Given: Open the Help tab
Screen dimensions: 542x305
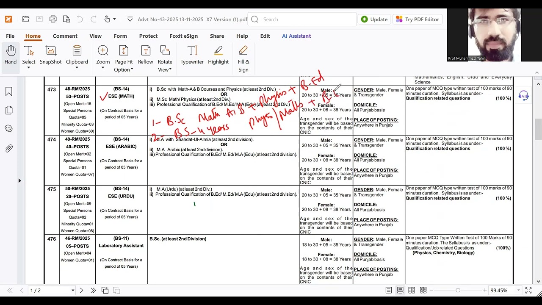Looking at the screenshot, I should 242,36.
